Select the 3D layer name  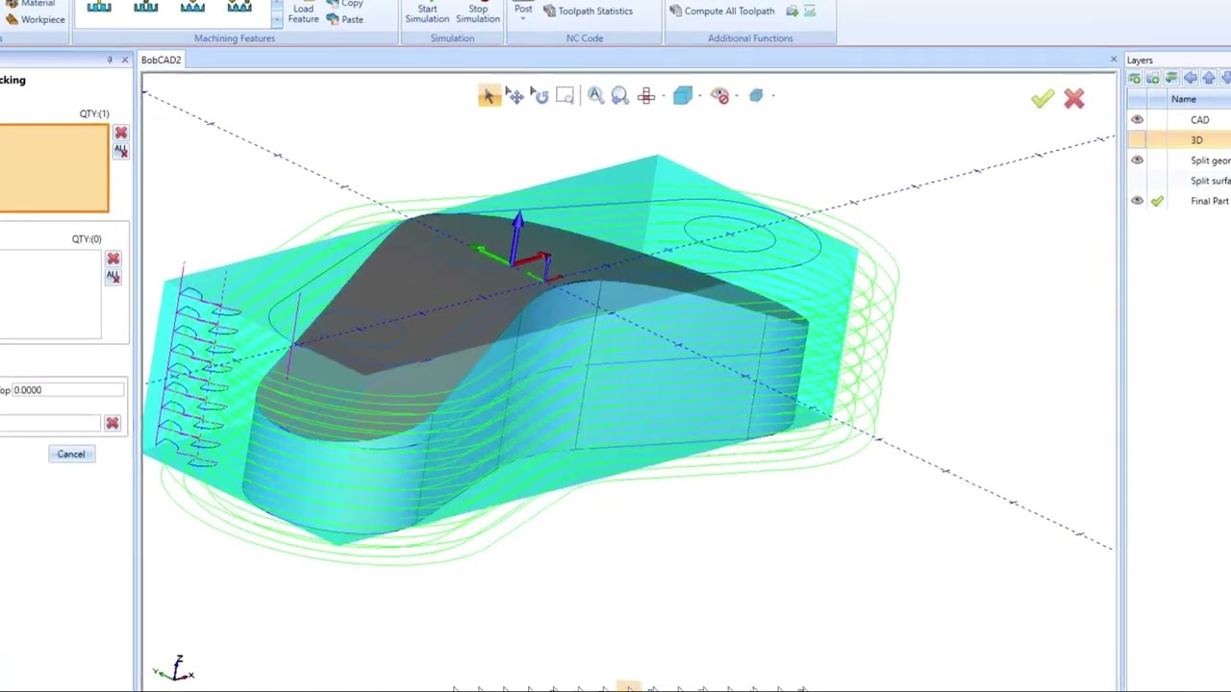click(x=1196, y=140)
